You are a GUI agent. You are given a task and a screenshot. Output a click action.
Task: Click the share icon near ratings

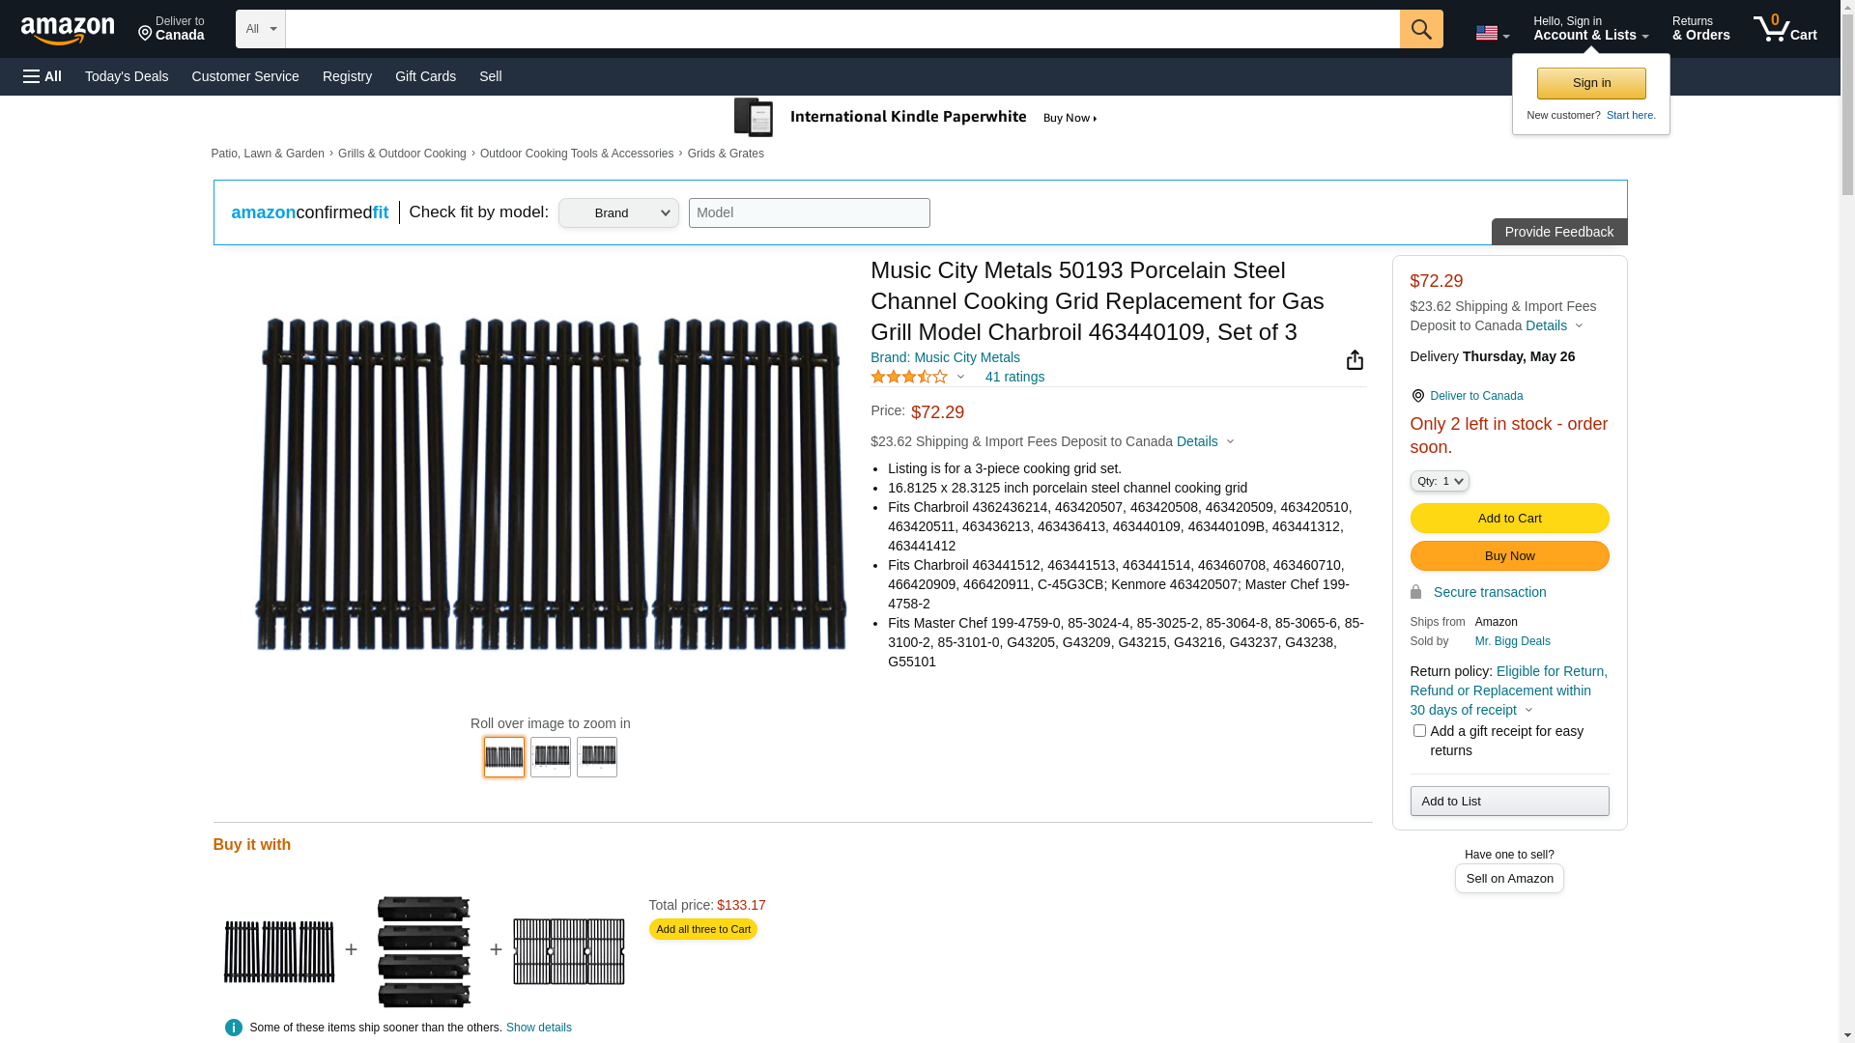click(1355, 360)
